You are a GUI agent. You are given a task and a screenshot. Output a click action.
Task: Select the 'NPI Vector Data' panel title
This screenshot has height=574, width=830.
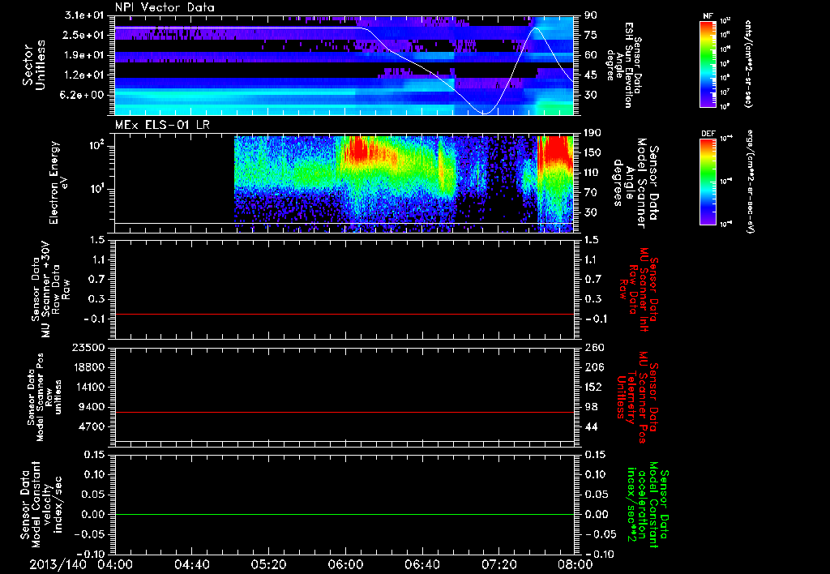coord(165,7)
